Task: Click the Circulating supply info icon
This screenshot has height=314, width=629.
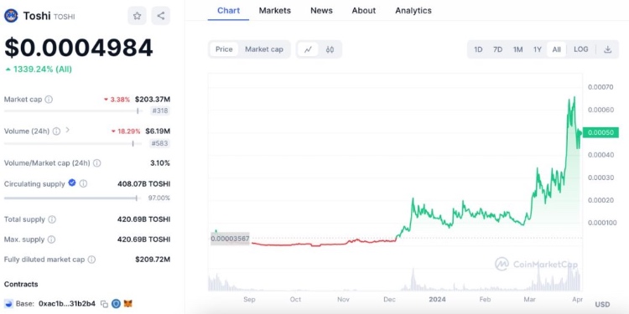Action: pos(83,184)
